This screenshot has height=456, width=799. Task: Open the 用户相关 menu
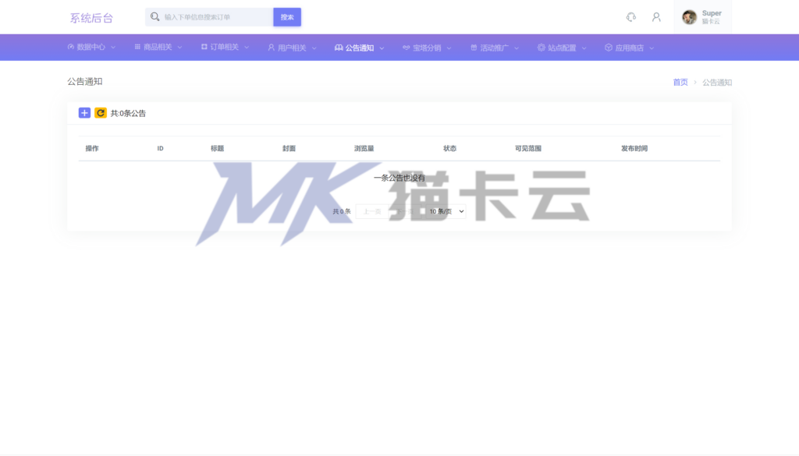tap(293, 48)
